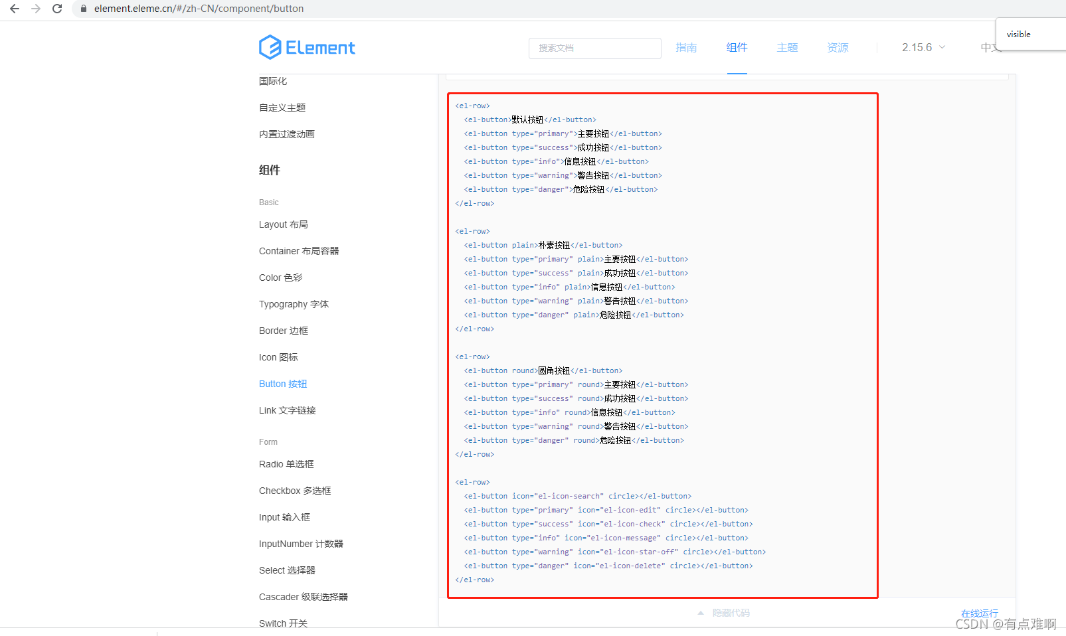Open Checkbox 多选框 in sidebar
This screenshot has height=636, width=1066.
(295, 491)
